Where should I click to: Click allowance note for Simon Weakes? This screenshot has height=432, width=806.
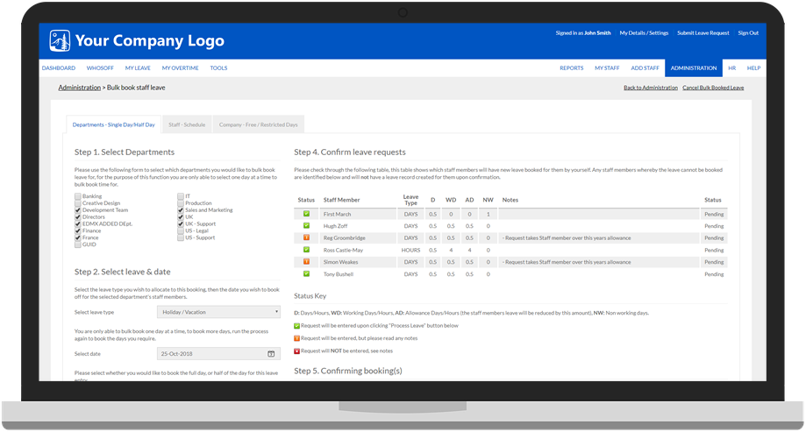(567, 262)
